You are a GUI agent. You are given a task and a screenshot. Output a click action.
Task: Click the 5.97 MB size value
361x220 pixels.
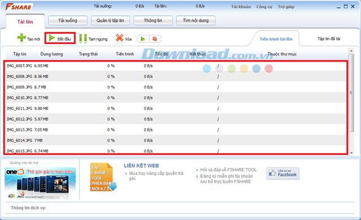(41, 119)
